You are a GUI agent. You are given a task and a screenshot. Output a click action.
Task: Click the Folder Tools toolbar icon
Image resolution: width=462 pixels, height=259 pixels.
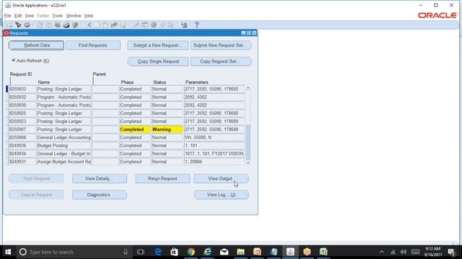point(171,25)
